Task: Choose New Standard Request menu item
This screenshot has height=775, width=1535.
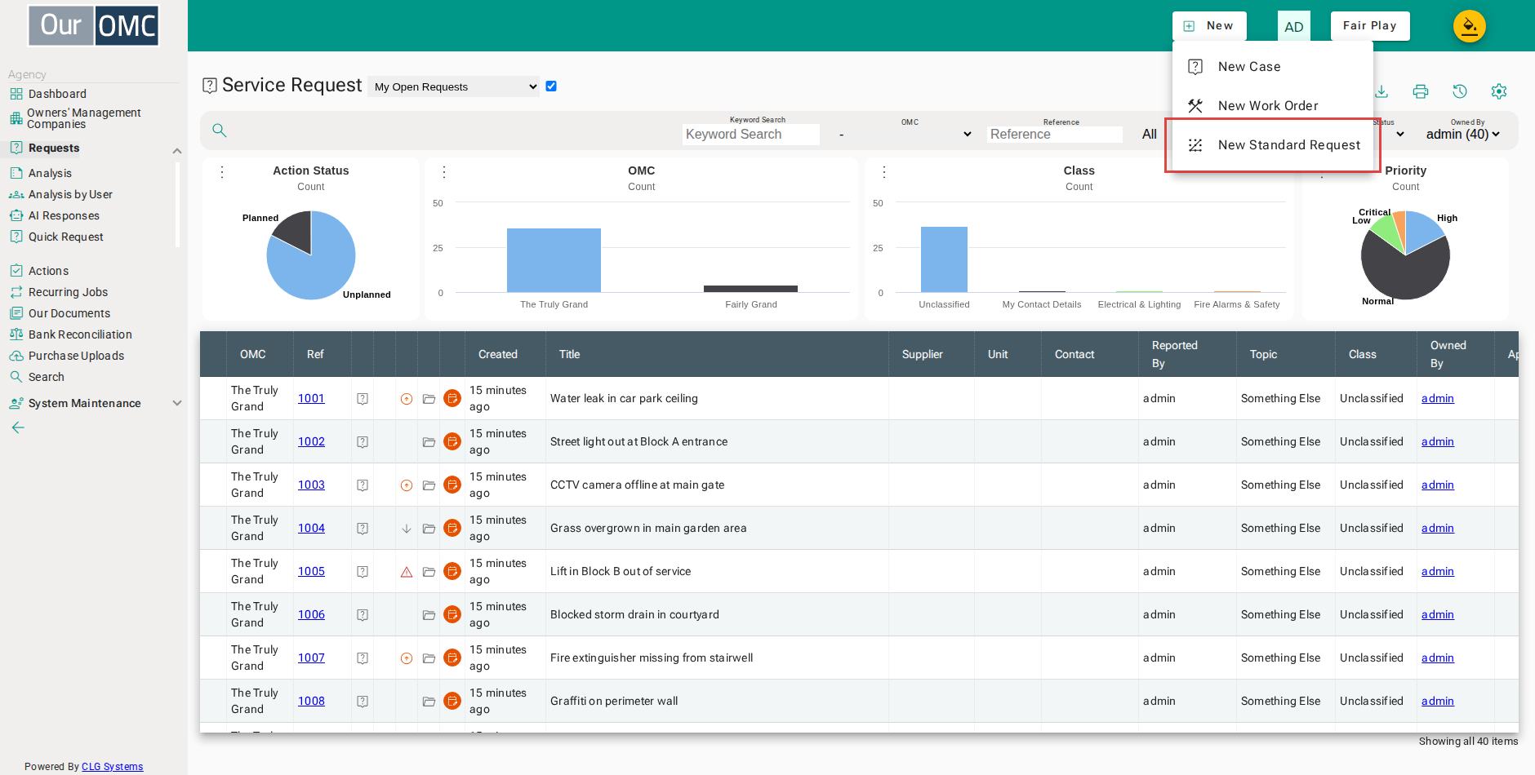Action: [x=1273, y=145]
